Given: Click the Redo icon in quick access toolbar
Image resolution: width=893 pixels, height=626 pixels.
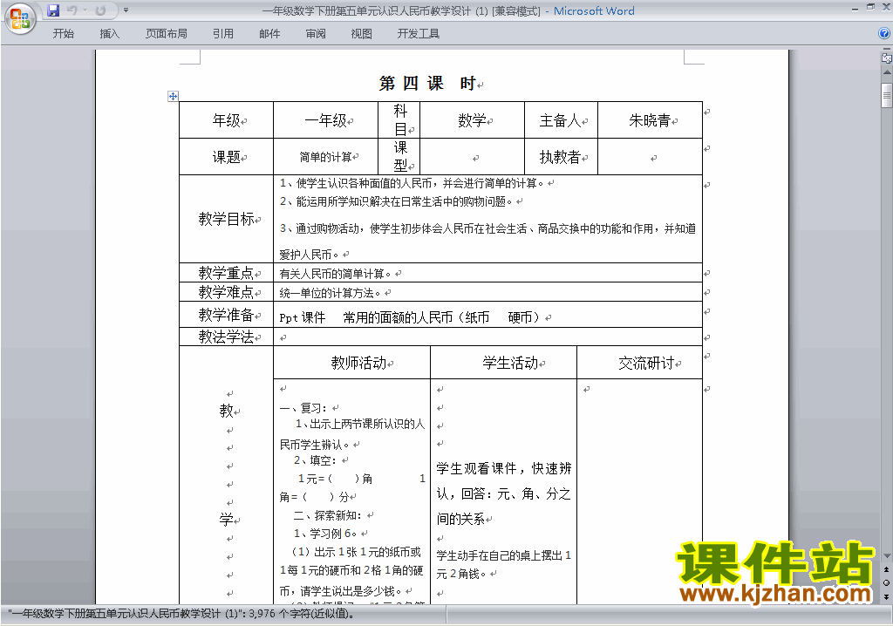Looking at the screenshot, I should [101, 10].
